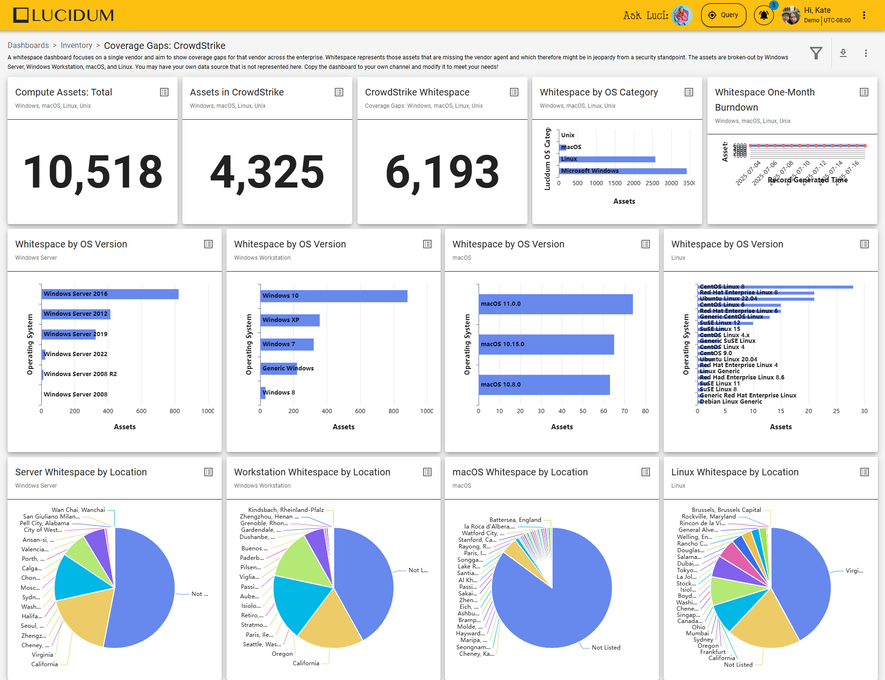
Task: Open details icon on macOS Whitespace by Location
Action: (x=646, y=472)
